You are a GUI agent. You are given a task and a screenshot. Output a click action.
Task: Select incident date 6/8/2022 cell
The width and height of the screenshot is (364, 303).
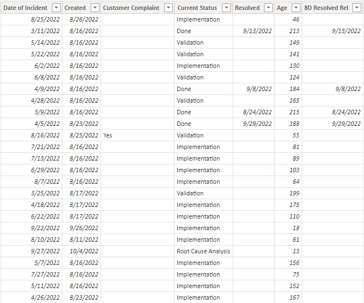tap(31, 77)
